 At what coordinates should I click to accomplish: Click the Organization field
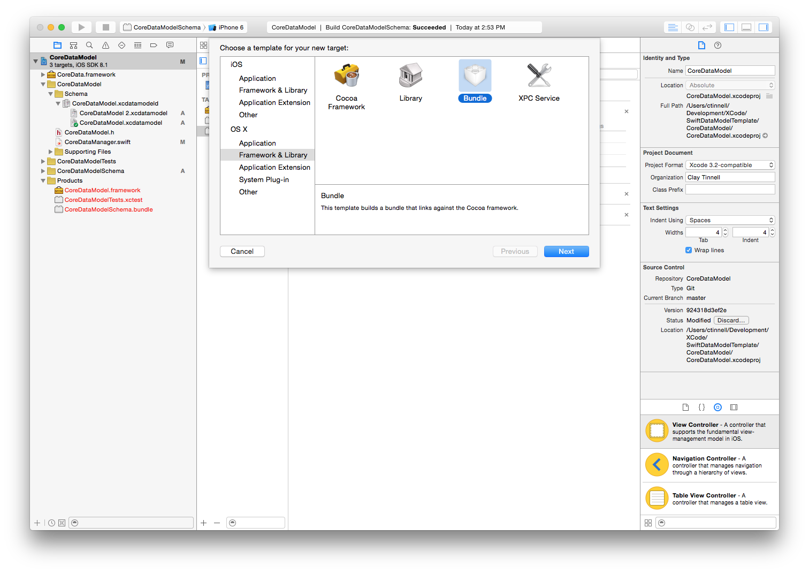[x=730, y=177]
